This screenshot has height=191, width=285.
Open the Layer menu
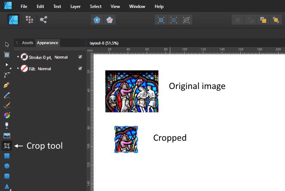(76, 7)
